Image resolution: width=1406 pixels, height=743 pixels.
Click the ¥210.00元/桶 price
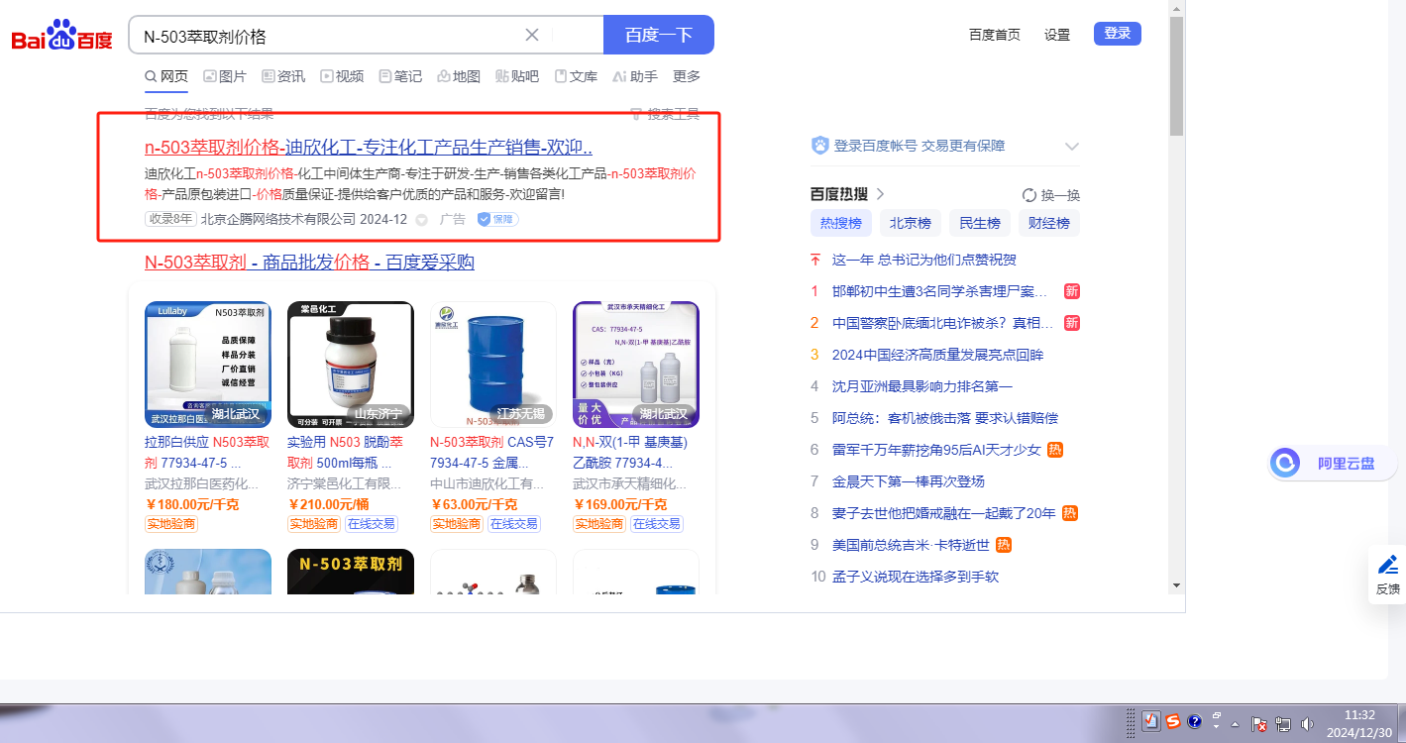click(328, 504)
